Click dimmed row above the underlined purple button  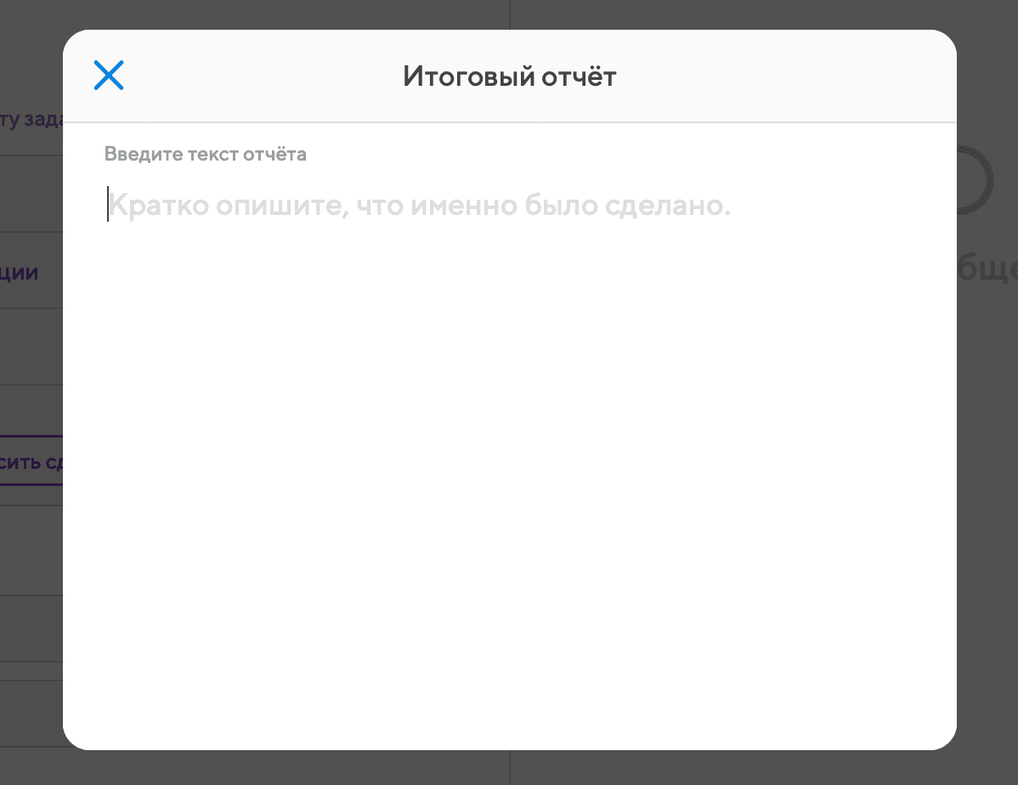tap(31, 409)
